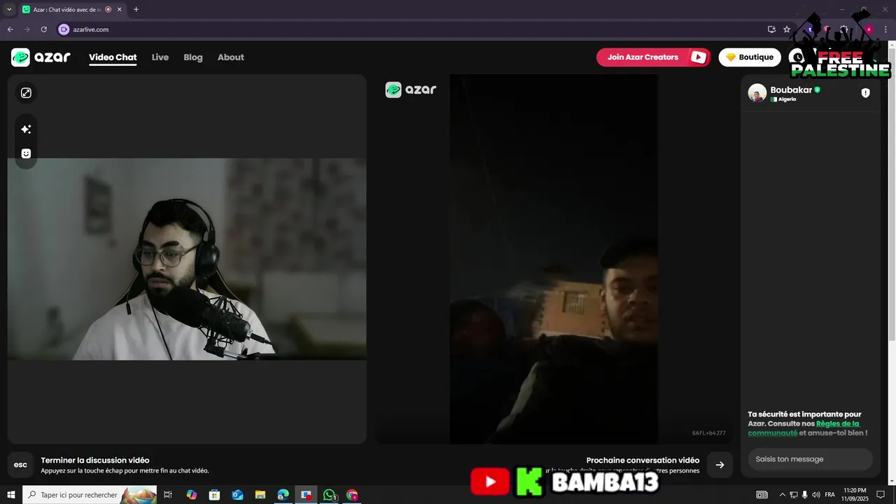The image size is (896, 504).
Task: Open Task View in the taskbar
Action: [168, 495]
